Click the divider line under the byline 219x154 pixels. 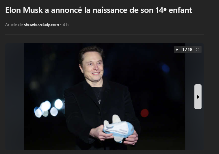click(105, 35)
